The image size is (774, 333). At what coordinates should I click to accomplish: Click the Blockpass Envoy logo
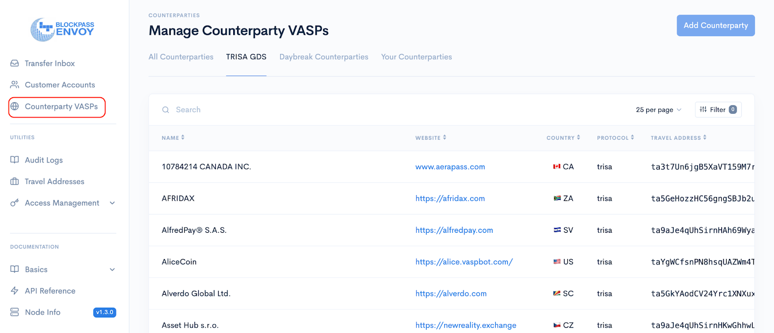pyautogui.click(x=62, y=30)
